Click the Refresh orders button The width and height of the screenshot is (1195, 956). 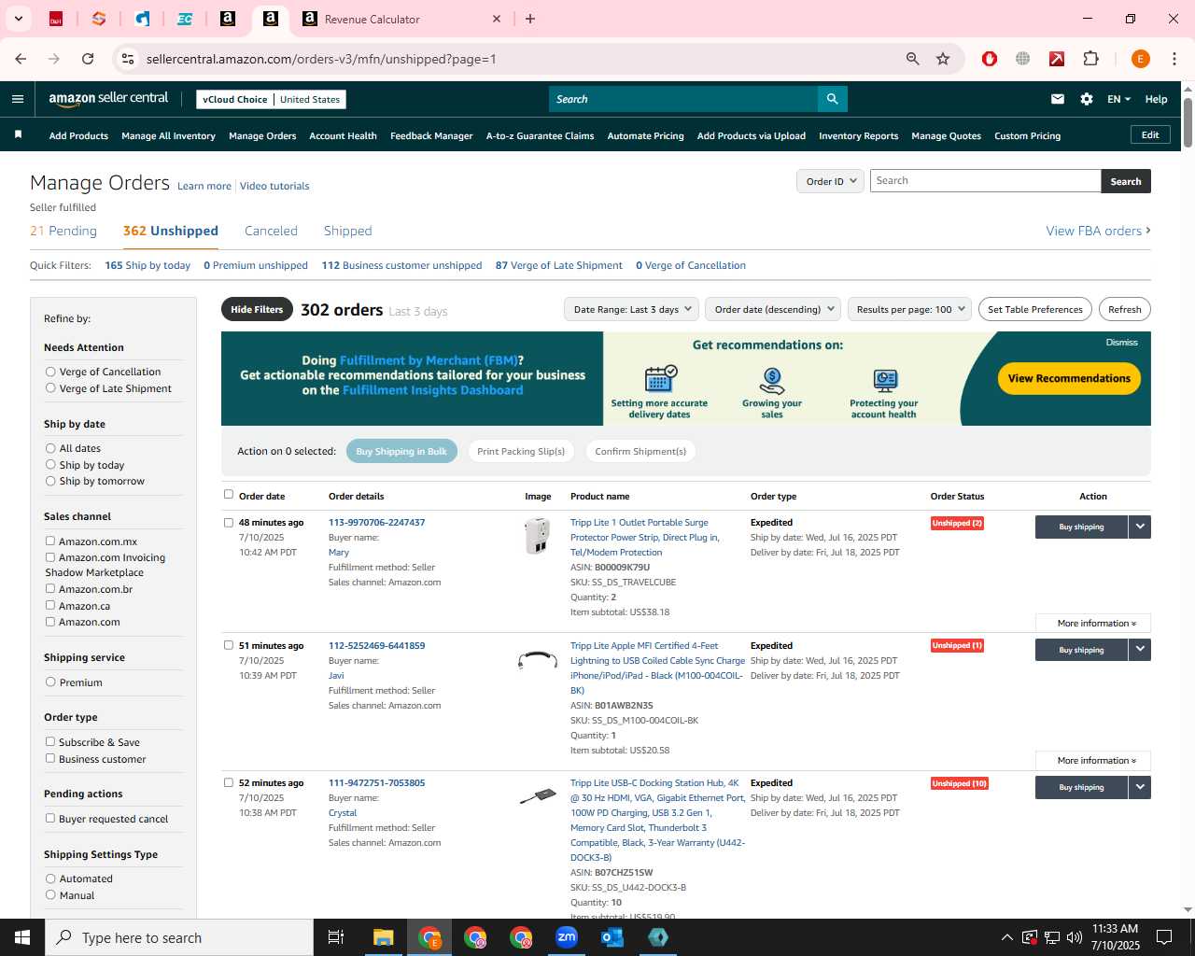tap(1124, 309)
